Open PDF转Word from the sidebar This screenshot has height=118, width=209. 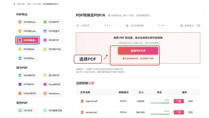point(27,22)
